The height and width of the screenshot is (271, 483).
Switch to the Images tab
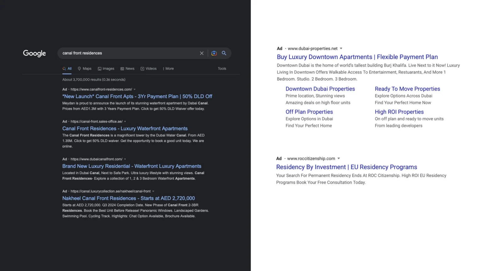(106, 69)
